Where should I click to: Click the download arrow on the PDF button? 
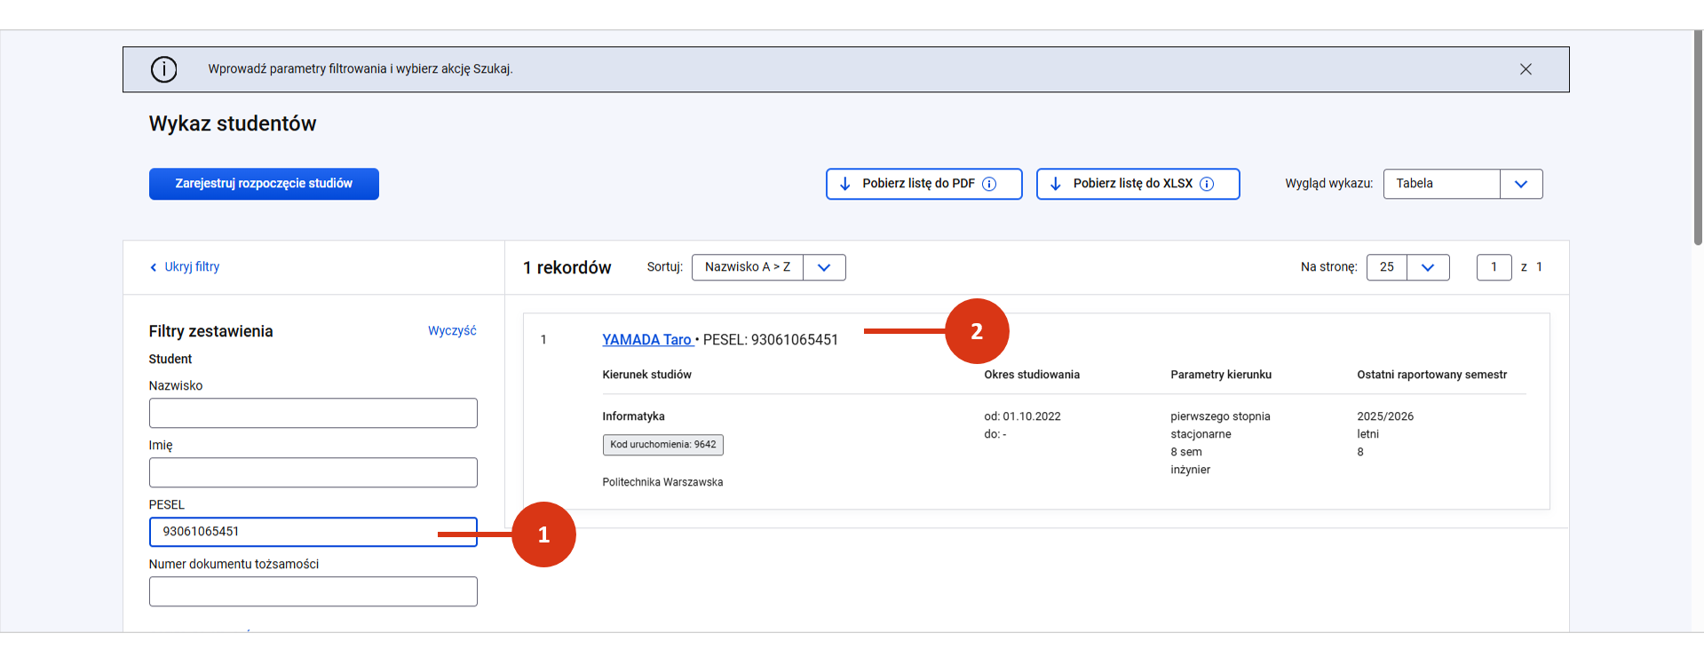click(x=844, y=184)
